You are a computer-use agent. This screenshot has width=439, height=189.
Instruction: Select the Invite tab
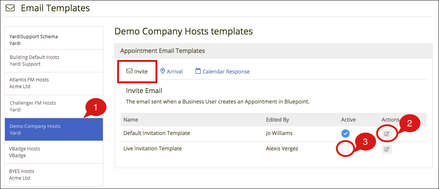pyautogui.click(x=137, y=72)
